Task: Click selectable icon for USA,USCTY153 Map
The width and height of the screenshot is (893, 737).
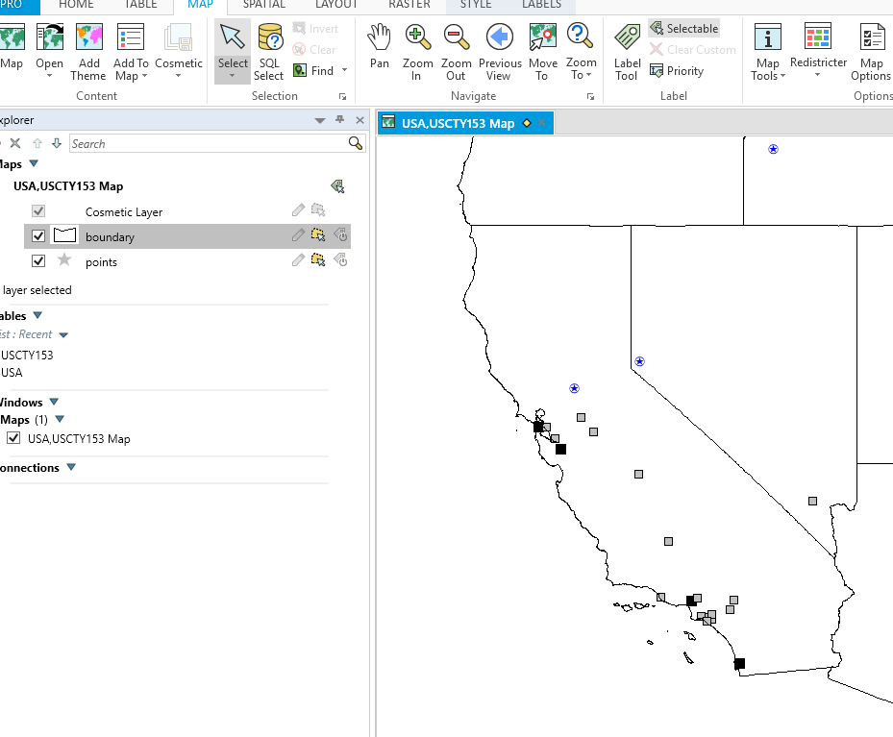Action: pos(337,186)
